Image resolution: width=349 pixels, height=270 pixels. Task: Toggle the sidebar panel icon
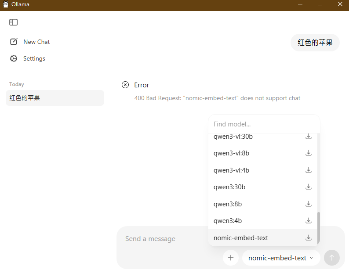coord(13,22)
